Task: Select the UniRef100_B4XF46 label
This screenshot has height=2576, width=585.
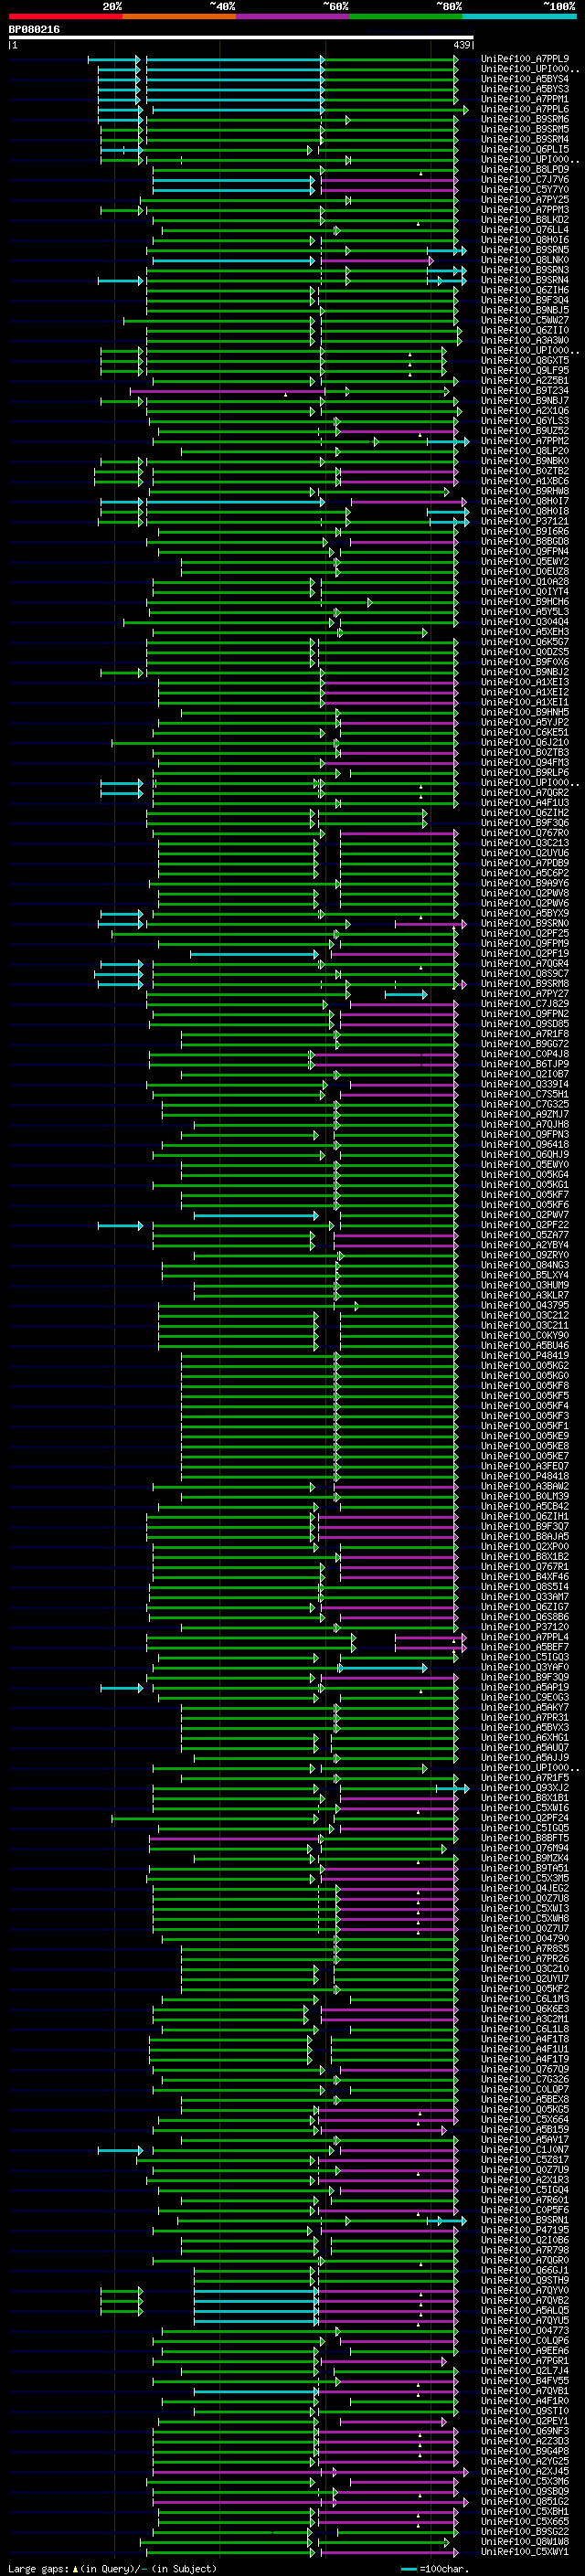Action: [525, 1576]
